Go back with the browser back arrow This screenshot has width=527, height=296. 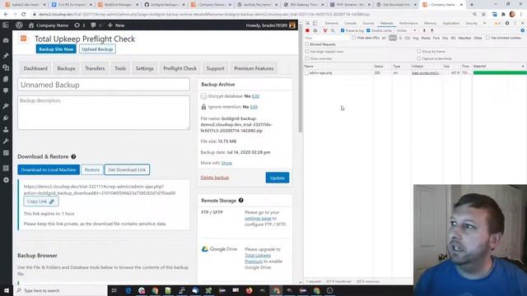click(6, 15)
